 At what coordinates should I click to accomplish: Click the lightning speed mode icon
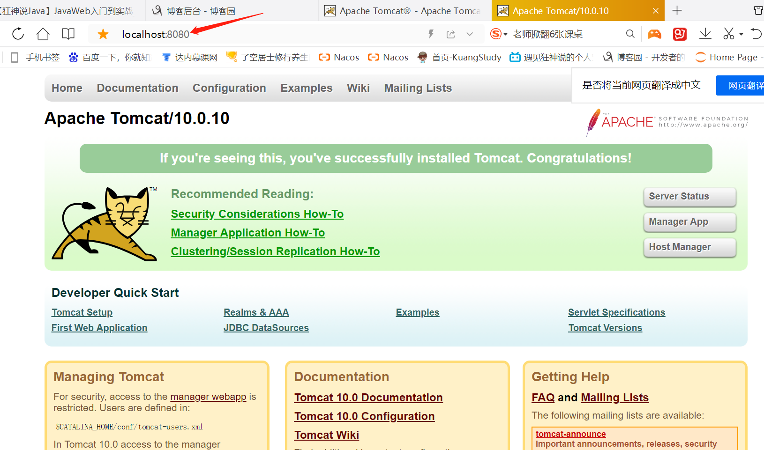click(x=431, y=34)
